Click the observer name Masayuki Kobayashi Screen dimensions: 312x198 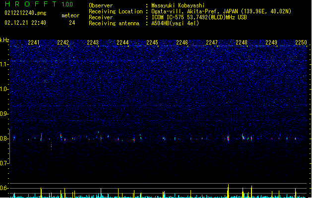point(178,5)
